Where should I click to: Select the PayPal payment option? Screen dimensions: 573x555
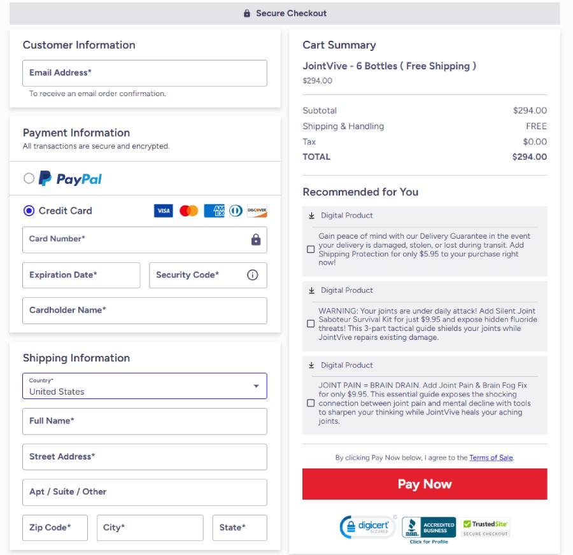point(29,179)
